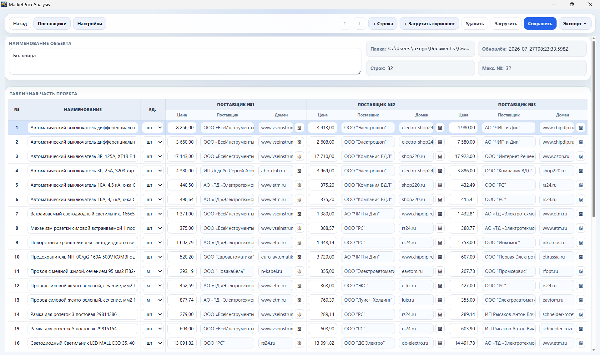Add a new row with + Строка
This screenshot has width=600, height=355.
click(x=383, y=24)
